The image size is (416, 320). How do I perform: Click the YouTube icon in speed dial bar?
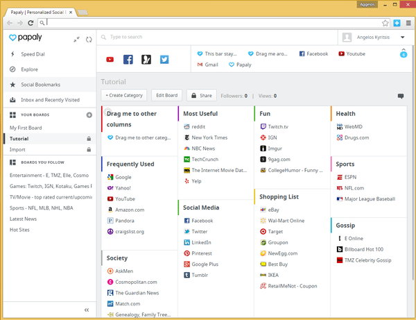point(110,60)
